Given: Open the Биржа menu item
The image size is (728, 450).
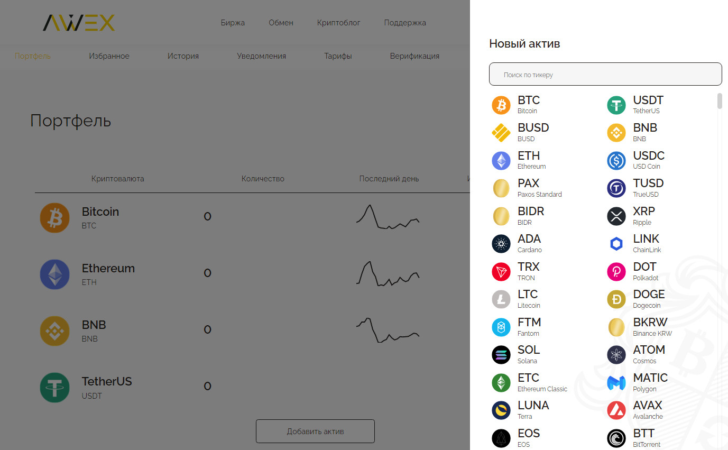Looking at the screenshot, I should 233,23.
